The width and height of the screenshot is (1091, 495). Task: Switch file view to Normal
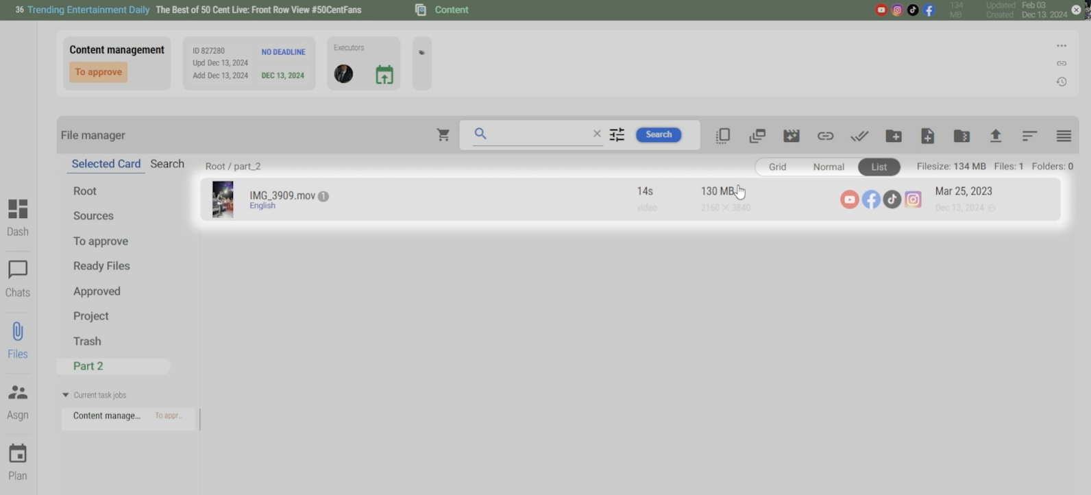click(828, 167)
